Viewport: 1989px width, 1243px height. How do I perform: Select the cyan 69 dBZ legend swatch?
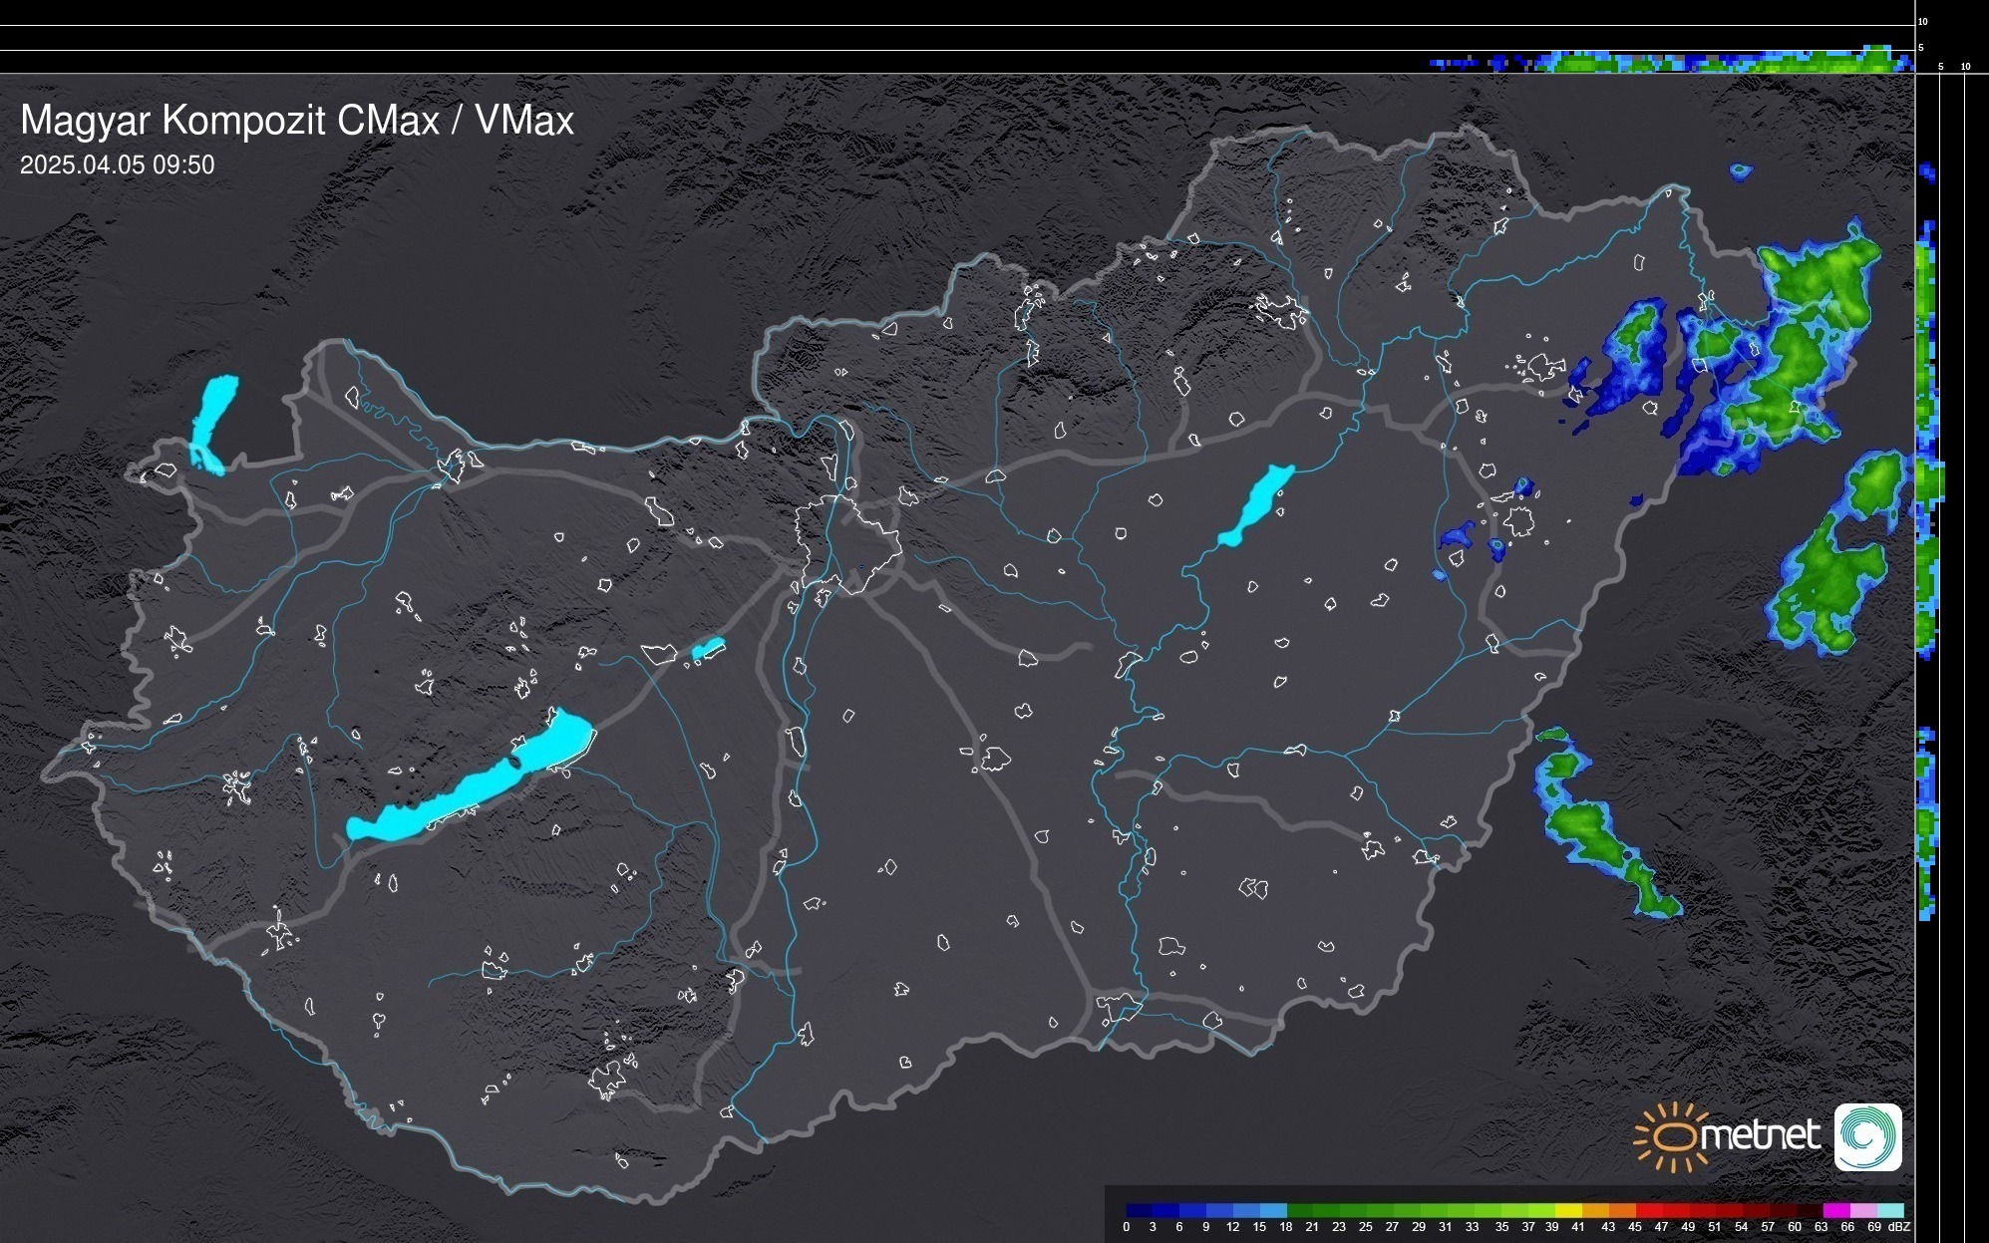tap(1889, 1210)
